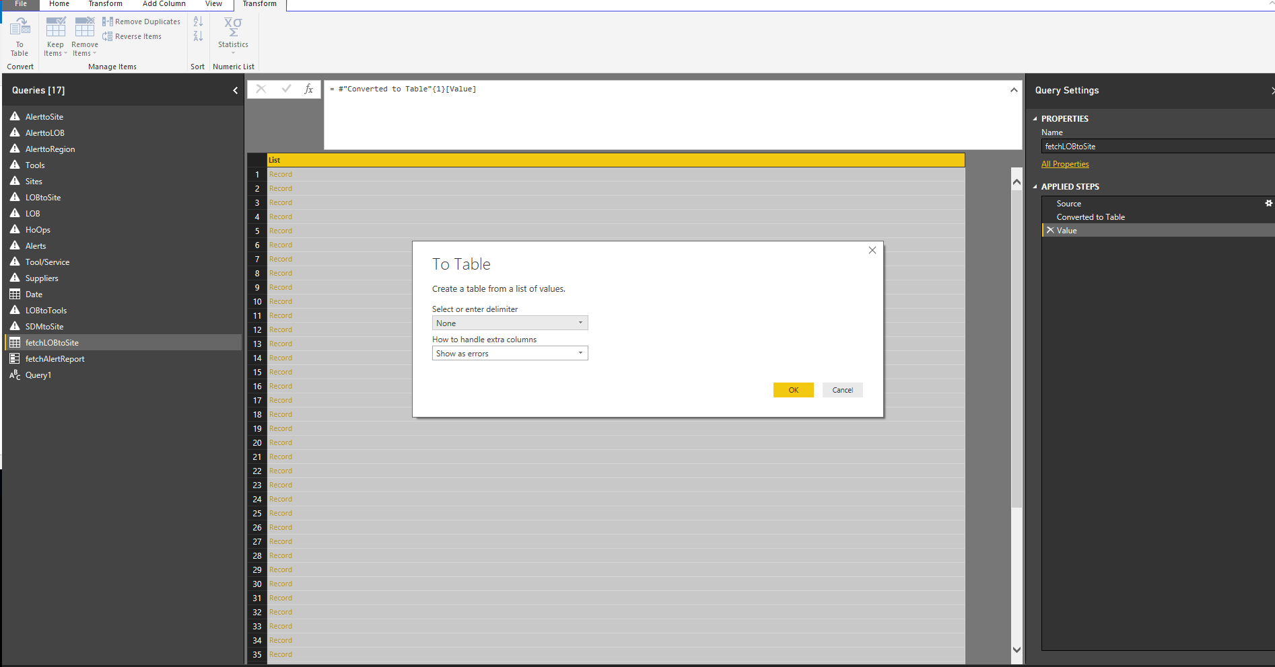
Task: Open the Source step settings gear
Action: tap(1268, 203)
